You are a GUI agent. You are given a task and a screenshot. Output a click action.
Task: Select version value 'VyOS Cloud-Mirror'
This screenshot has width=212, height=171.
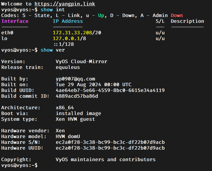81,61
